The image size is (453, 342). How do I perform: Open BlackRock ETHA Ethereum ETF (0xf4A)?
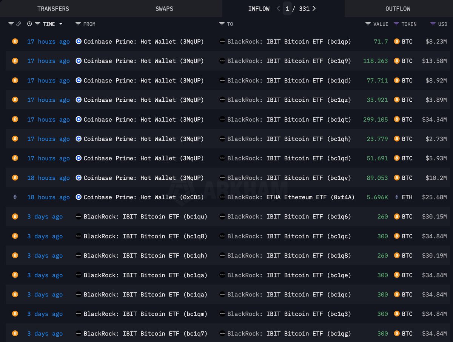[x=291, y=197]
